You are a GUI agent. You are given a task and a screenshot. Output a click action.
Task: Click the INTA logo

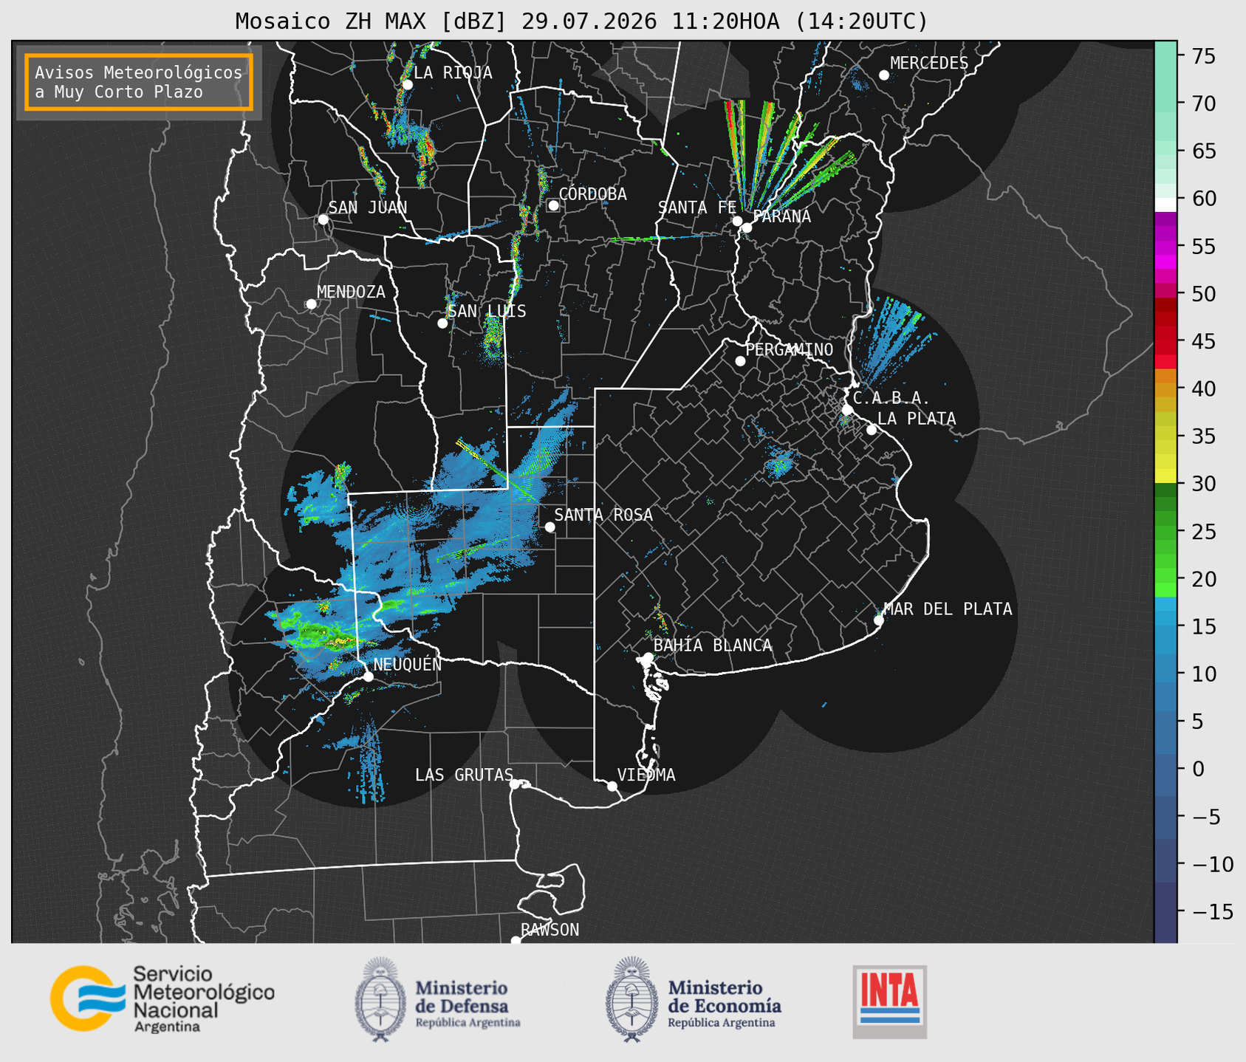point(890,1001)
